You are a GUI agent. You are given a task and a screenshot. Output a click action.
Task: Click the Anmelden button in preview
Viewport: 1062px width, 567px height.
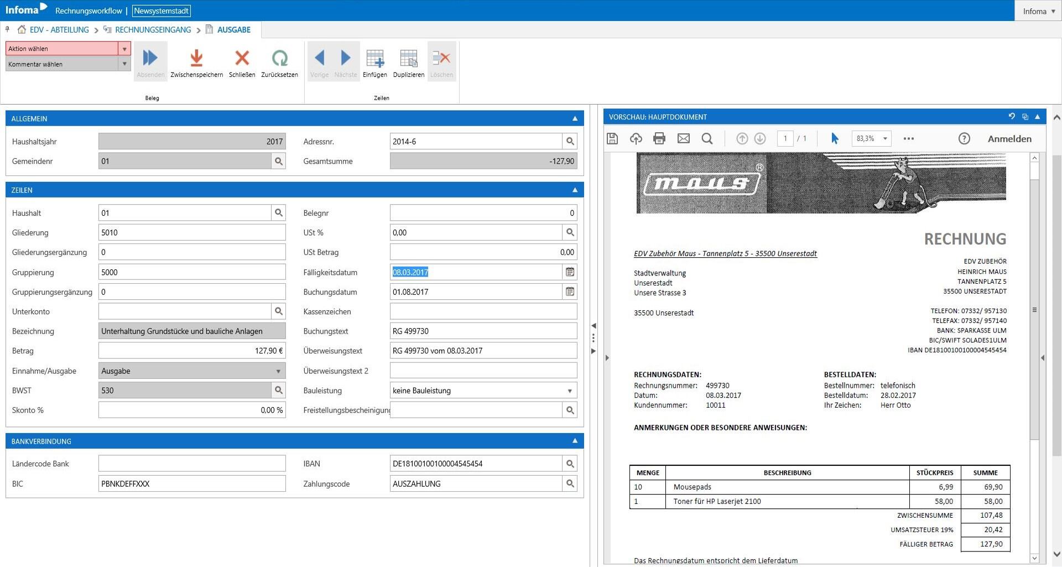[1009, 139]
